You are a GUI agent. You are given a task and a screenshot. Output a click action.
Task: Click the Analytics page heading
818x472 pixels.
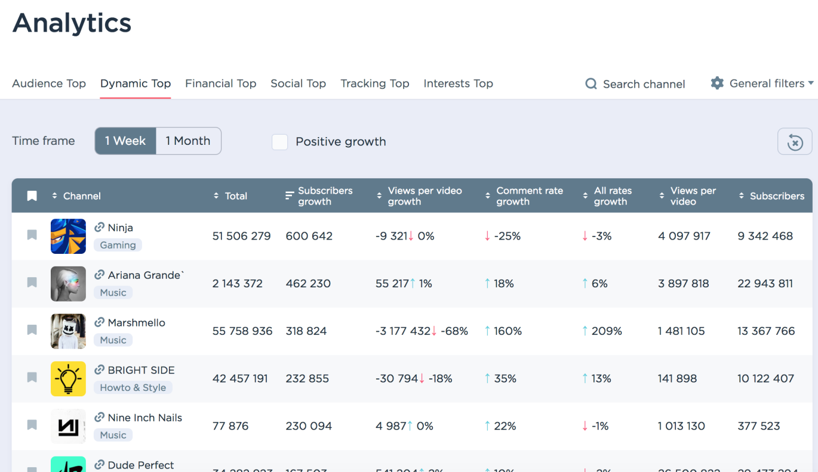[x=72, y=23]
